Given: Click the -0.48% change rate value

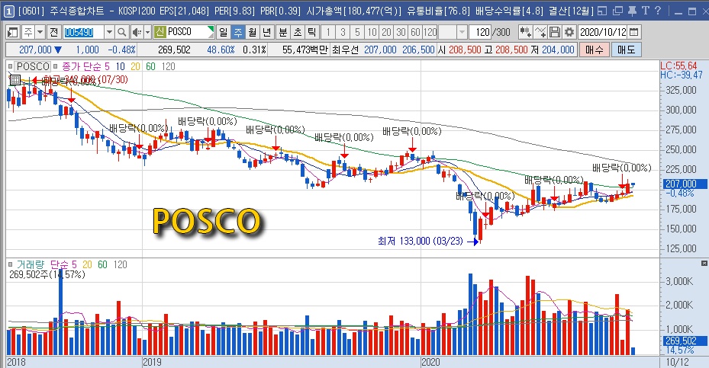Looking at the screenshot, I should (121, 50).
